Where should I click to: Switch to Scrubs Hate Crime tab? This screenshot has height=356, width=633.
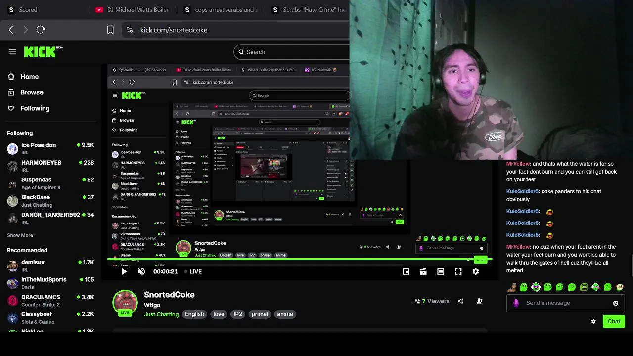click(309, 10)
